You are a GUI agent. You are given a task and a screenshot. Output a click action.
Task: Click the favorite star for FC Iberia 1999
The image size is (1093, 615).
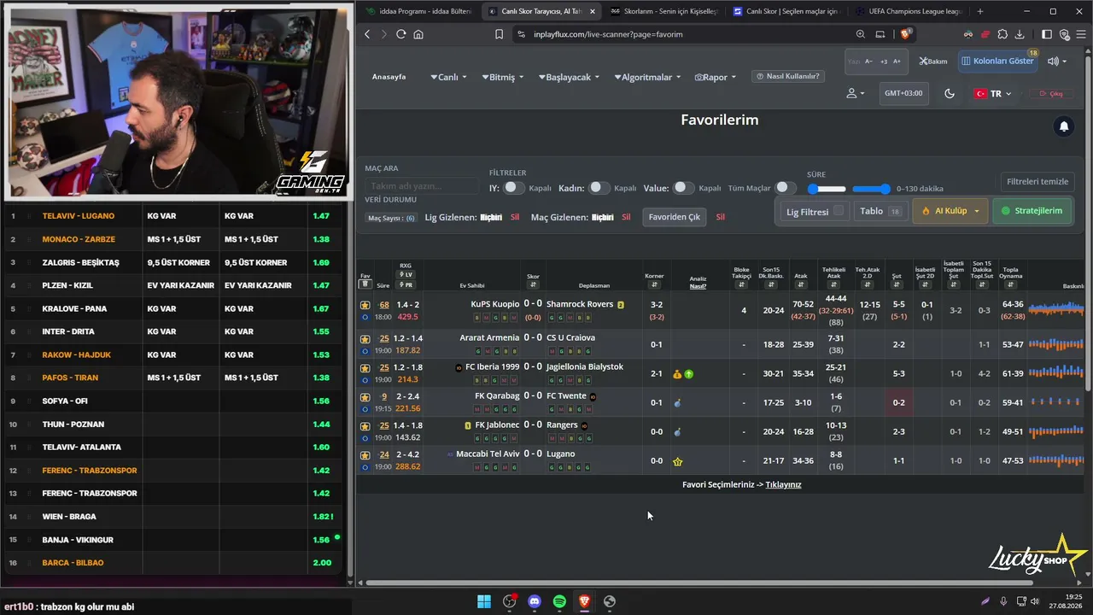(x=365, y=368)
